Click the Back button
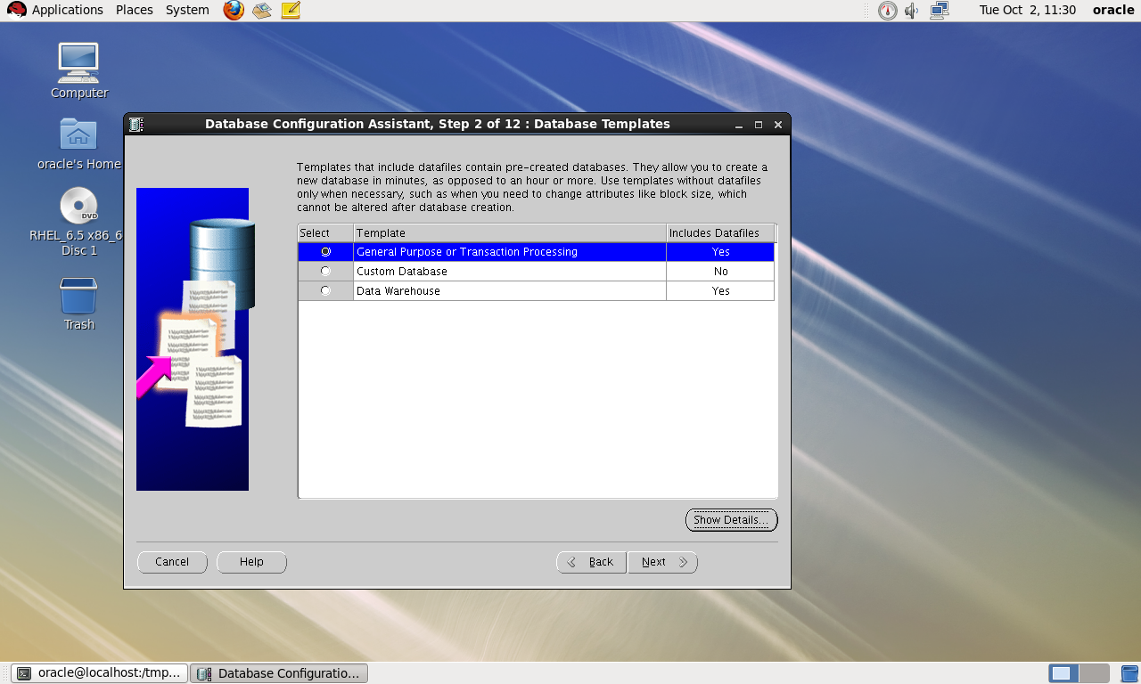1141x684 pixels. pos(591,562)
